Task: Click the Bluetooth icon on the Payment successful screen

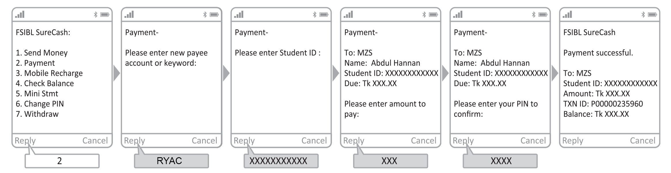Action: coord(643,14)
